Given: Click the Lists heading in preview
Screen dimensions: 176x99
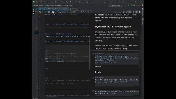Looking at the screenshot, I should [x=98, y=72].
